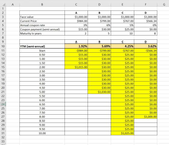Select column header E
169x145 pixels.
(x=123, y=5)
